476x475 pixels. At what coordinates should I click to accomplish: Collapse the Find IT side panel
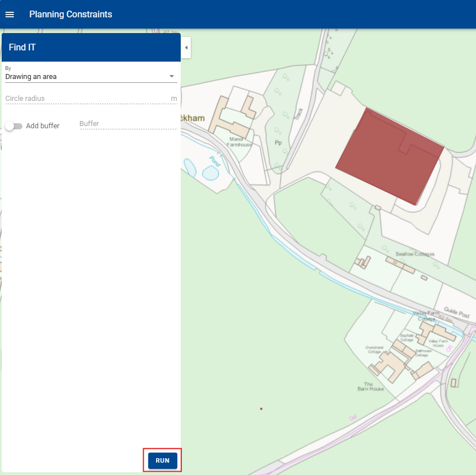pyautogui.click(x=186, y=48)
